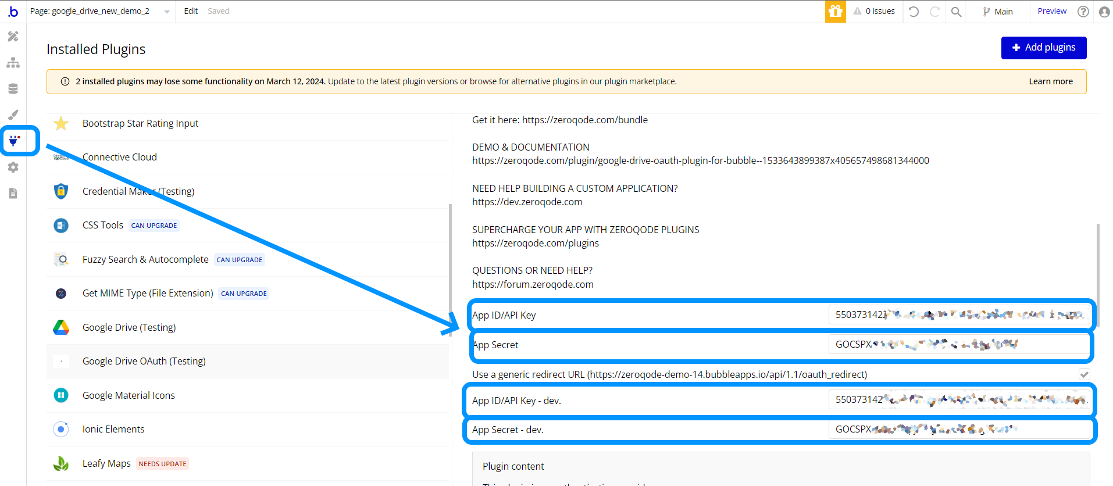Open the Workflow tab icon in sidebar
The height and width of the screenshot is (486, 1113).
pos(13,63)
